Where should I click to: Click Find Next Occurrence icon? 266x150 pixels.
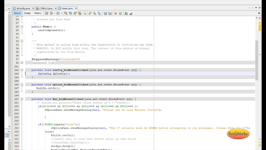pyautogui.click(x=75, y=13)
